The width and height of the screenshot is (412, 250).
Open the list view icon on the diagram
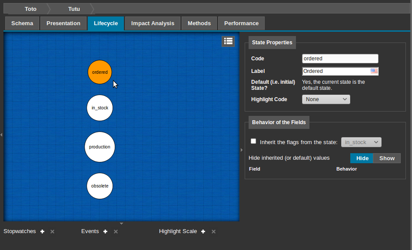point(228,41)
